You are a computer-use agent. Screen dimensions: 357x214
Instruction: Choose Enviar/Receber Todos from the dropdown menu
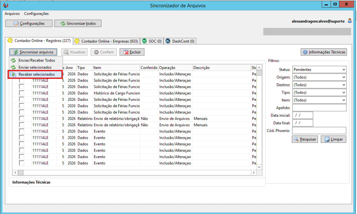point(36,60)
